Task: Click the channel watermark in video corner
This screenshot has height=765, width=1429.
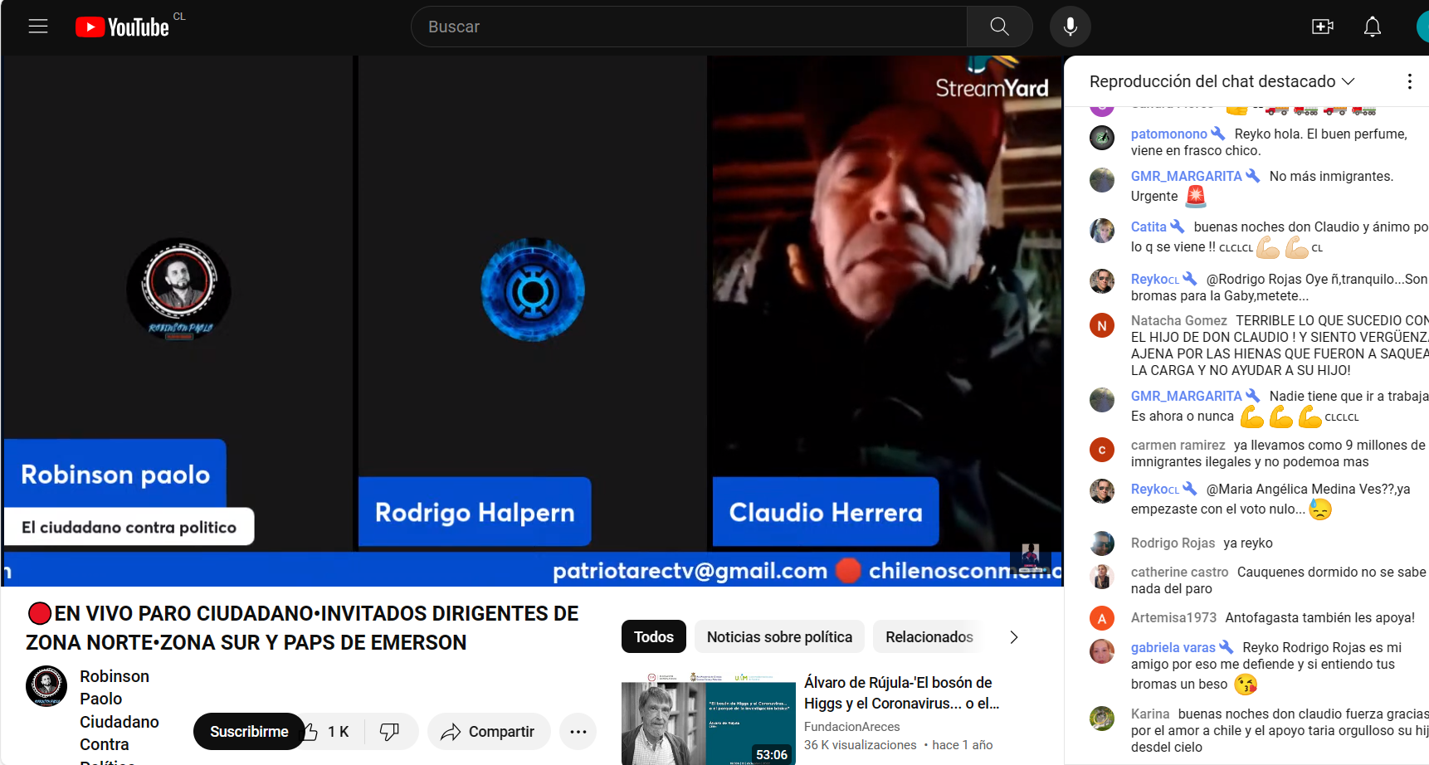Action: (1031, 558)
